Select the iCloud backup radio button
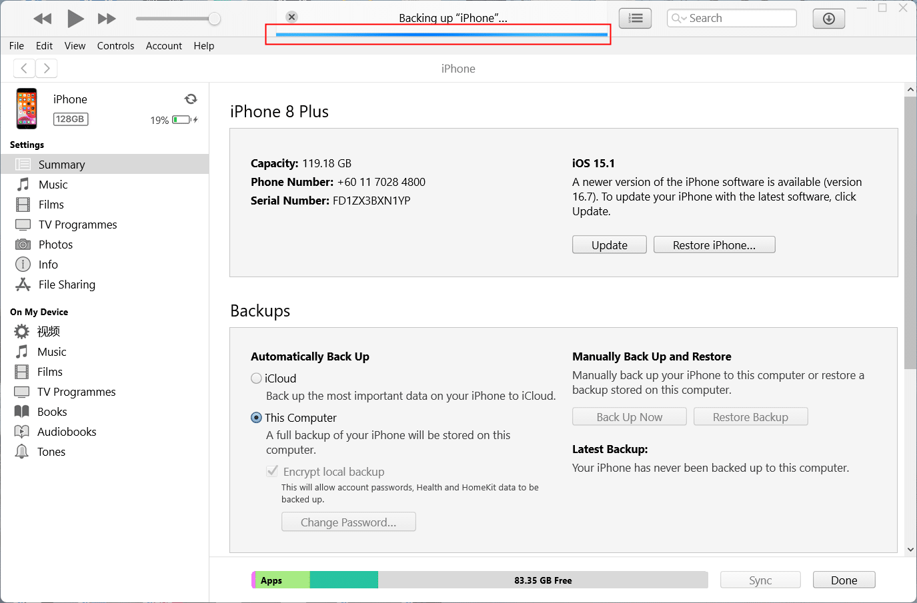 click(256, 378)
